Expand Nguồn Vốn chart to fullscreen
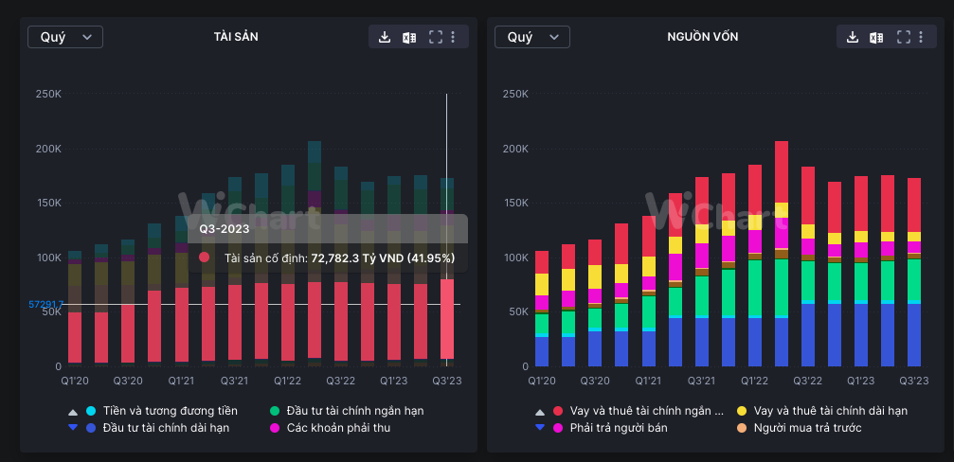This screenshot has width=954, height=462. coord(904,37)
